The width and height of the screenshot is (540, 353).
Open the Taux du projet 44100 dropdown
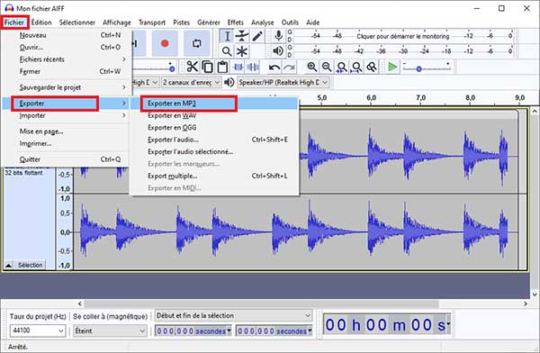tap(37, 330)
